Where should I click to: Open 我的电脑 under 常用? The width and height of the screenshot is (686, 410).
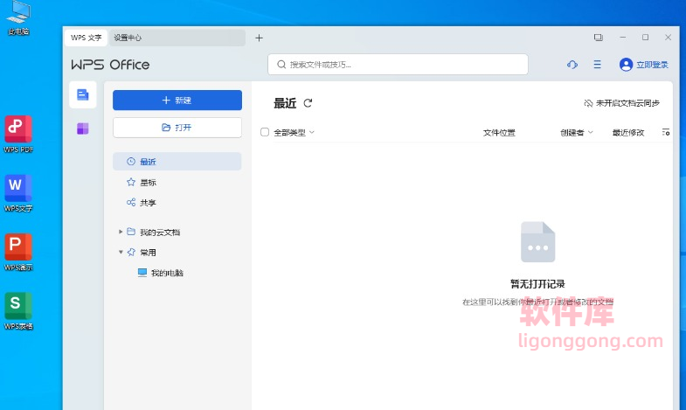tap(161, 273)
